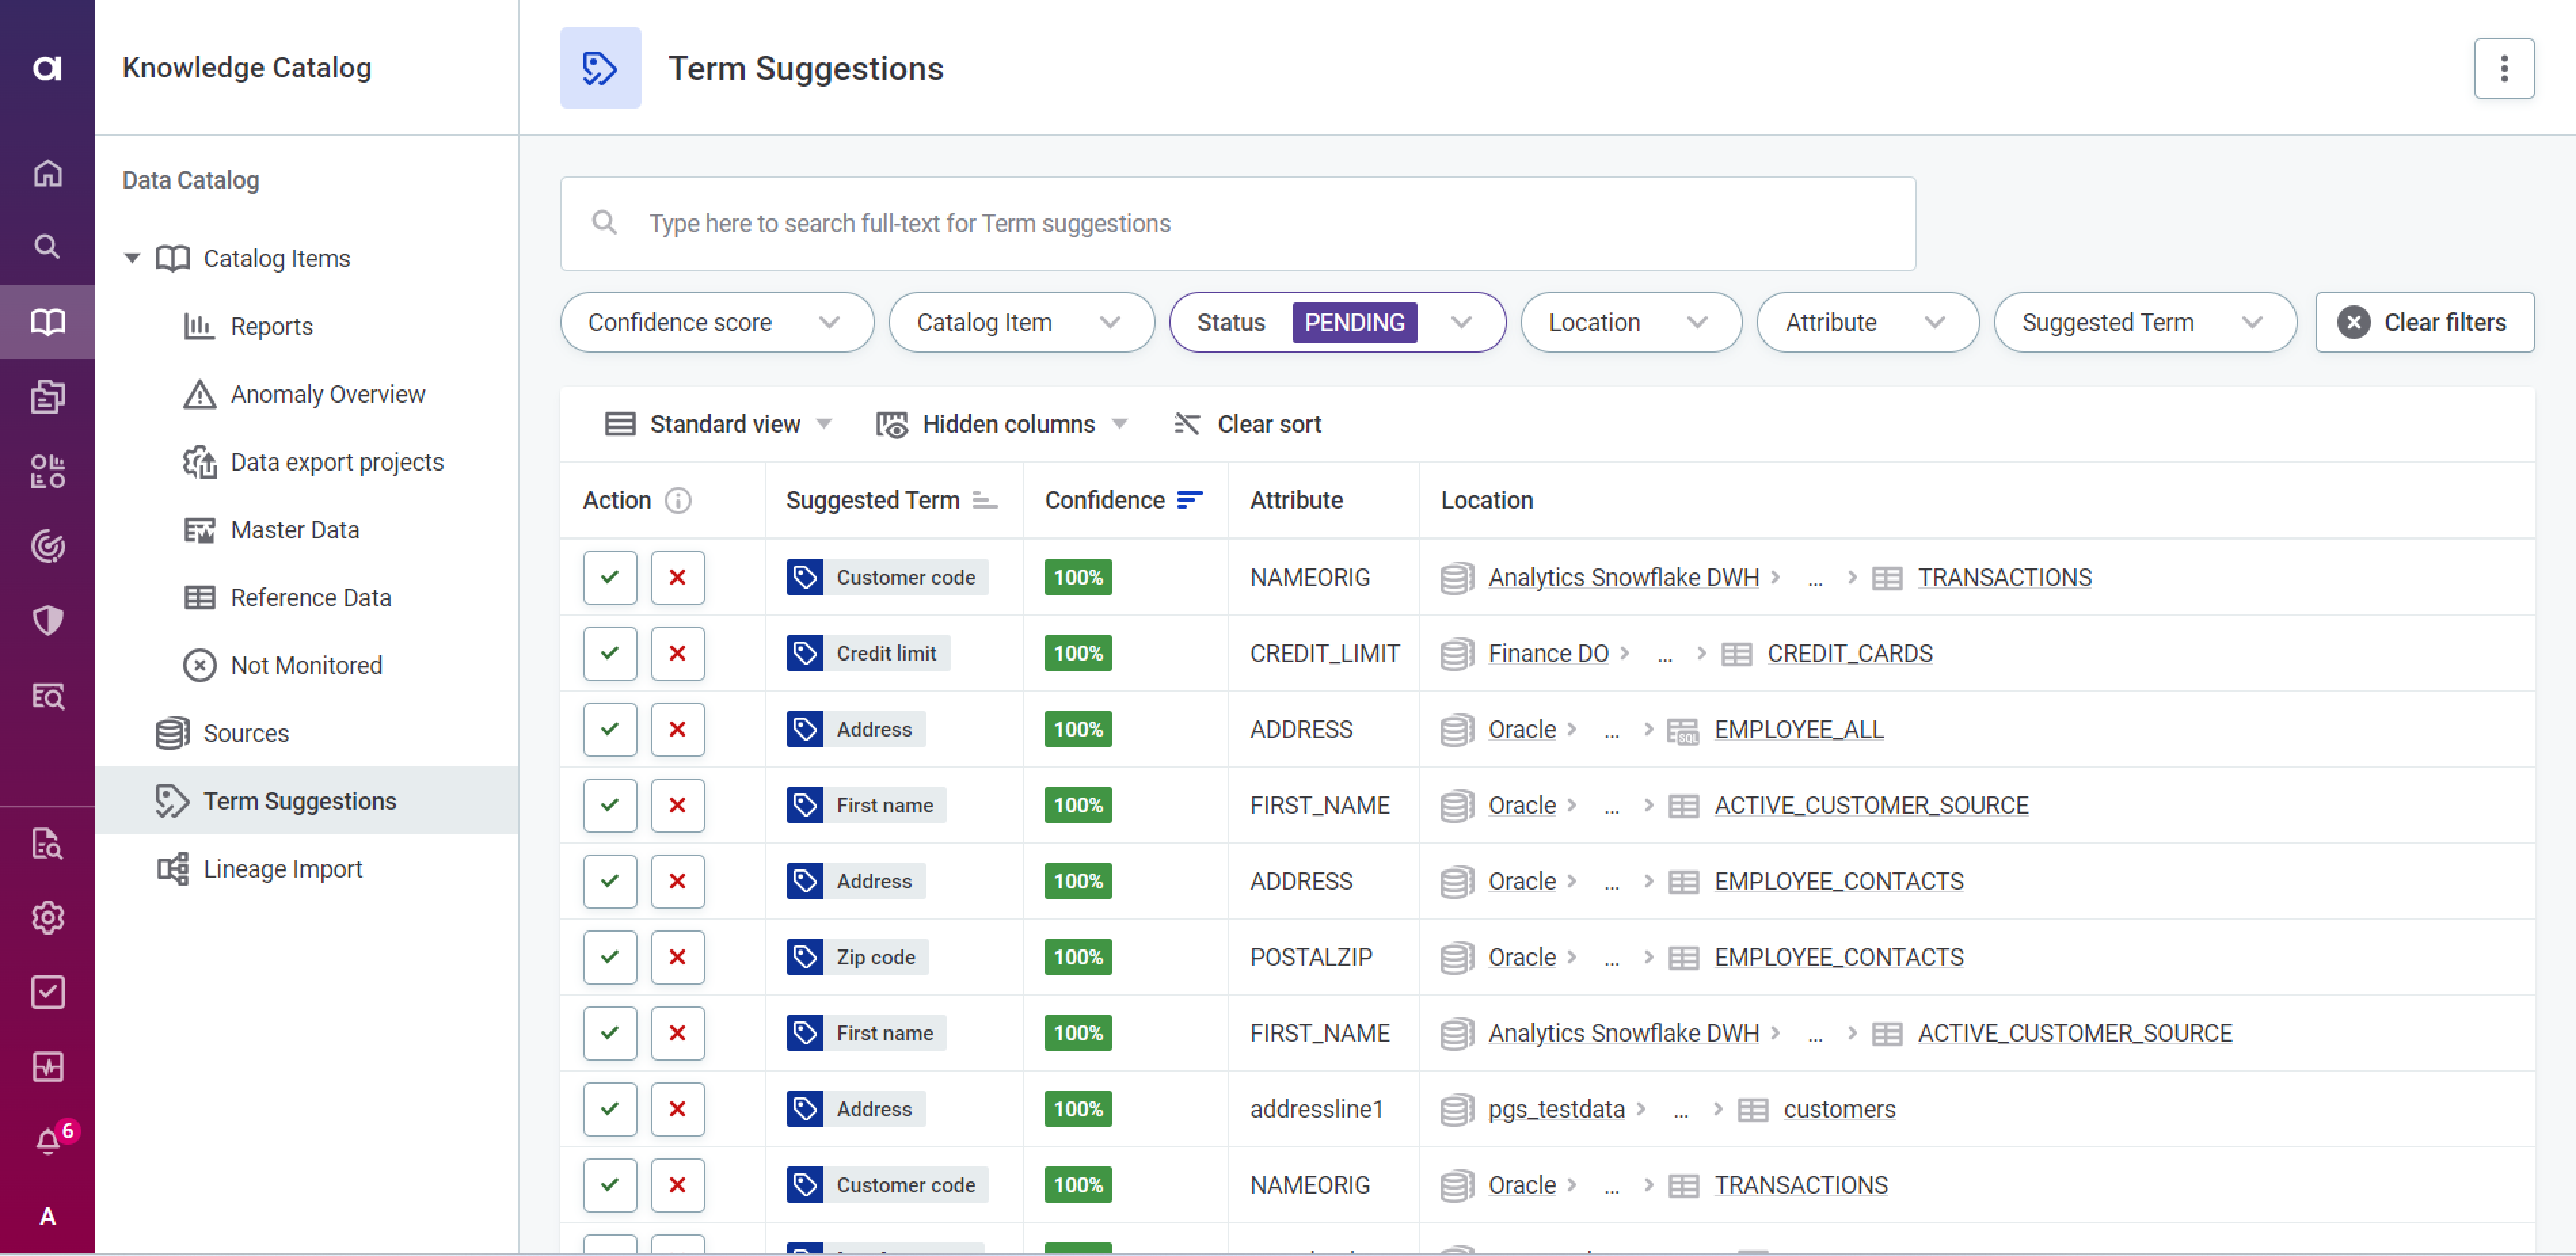
Task: Open Lineage Import in sidebar
Action: [282, 869]
